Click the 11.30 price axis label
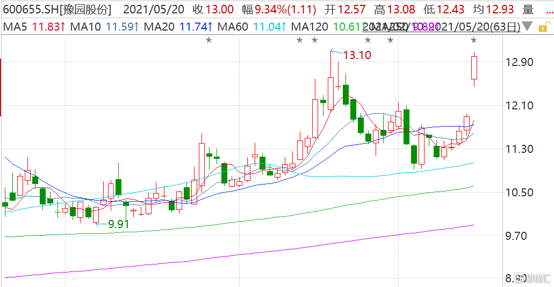The height and width of the screenshot is (287, 554). pos(520,149)
